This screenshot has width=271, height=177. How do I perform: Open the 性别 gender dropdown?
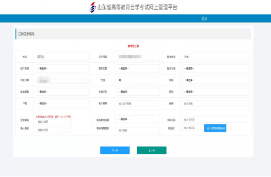(138, 80)
